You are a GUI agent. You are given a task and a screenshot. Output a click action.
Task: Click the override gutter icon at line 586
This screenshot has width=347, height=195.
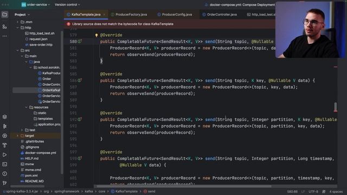click(80, 80)
